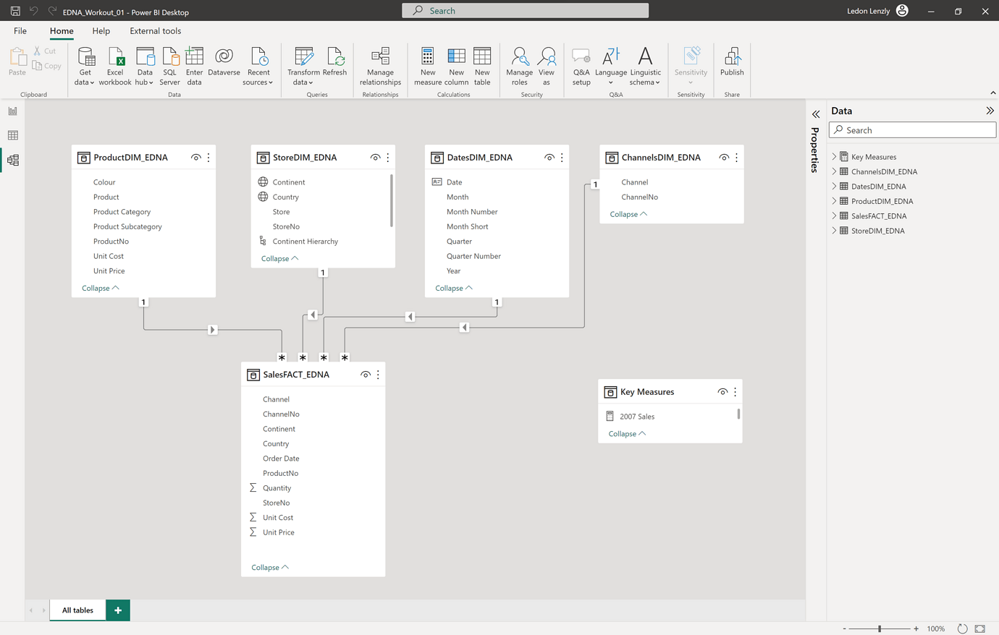Create a New measure from the ribbon
Screen dimensions: 999x635
point(427,65)
